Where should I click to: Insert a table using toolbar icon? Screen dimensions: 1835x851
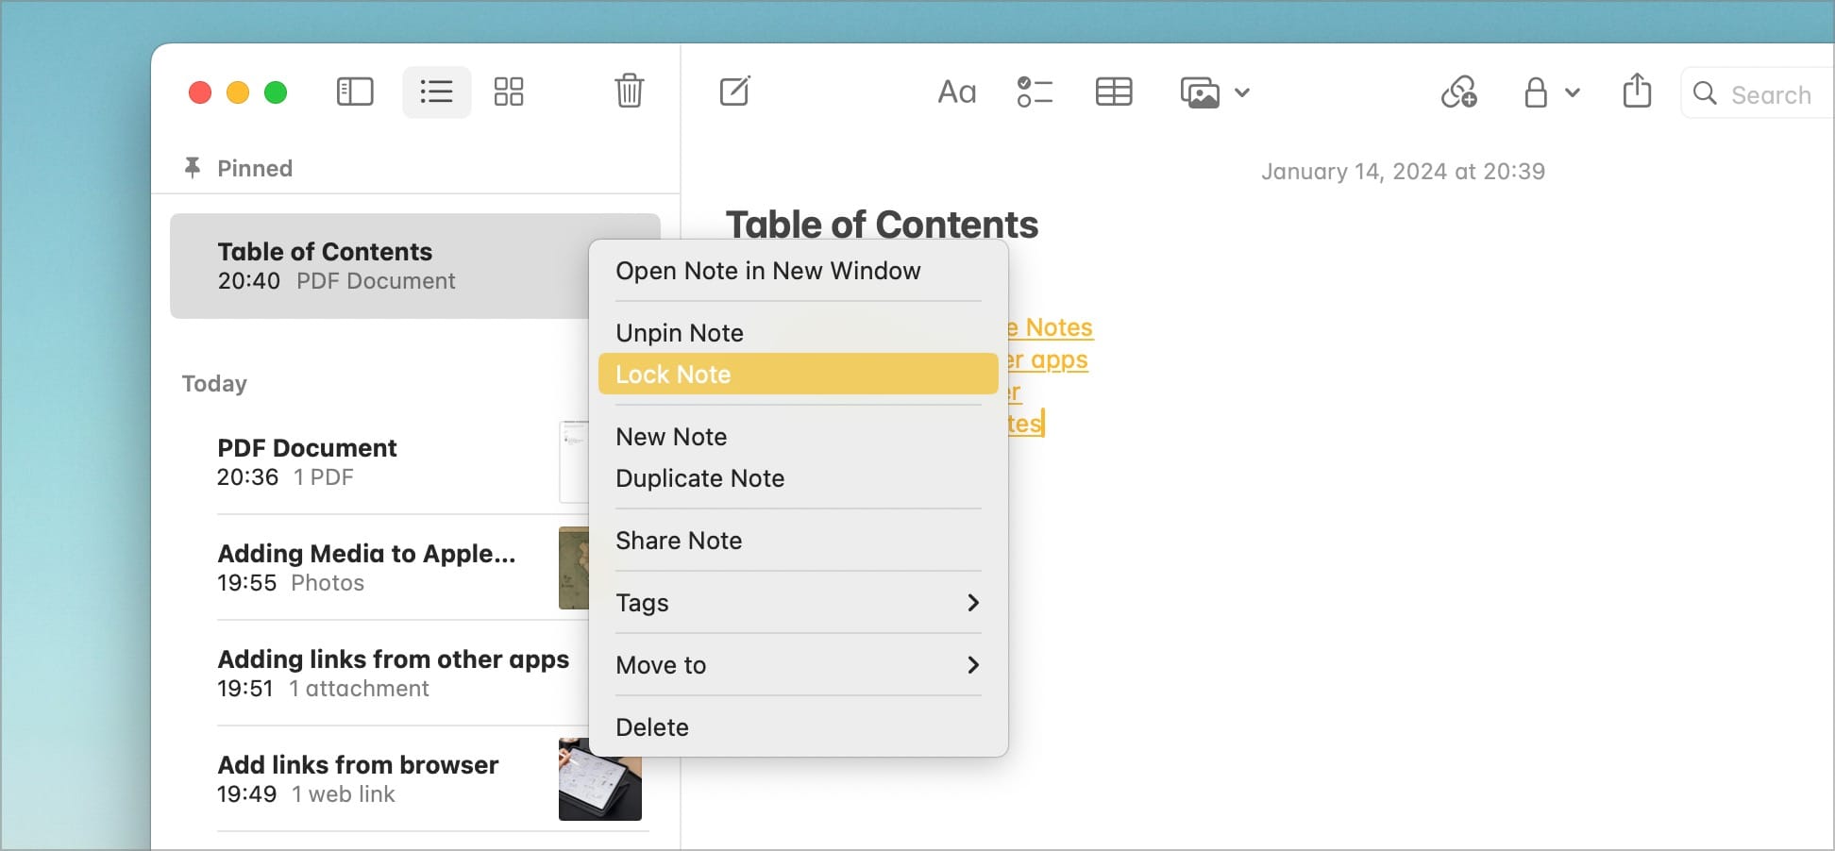click(1114, 92)
